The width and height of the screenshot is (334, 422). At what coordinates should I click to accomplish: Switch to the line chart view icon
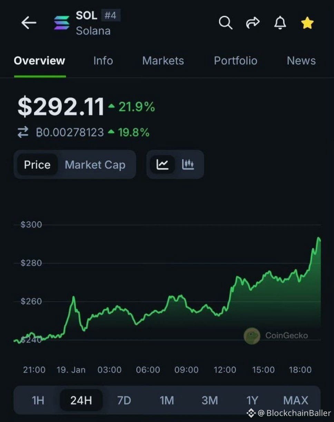tap(162, 165)
